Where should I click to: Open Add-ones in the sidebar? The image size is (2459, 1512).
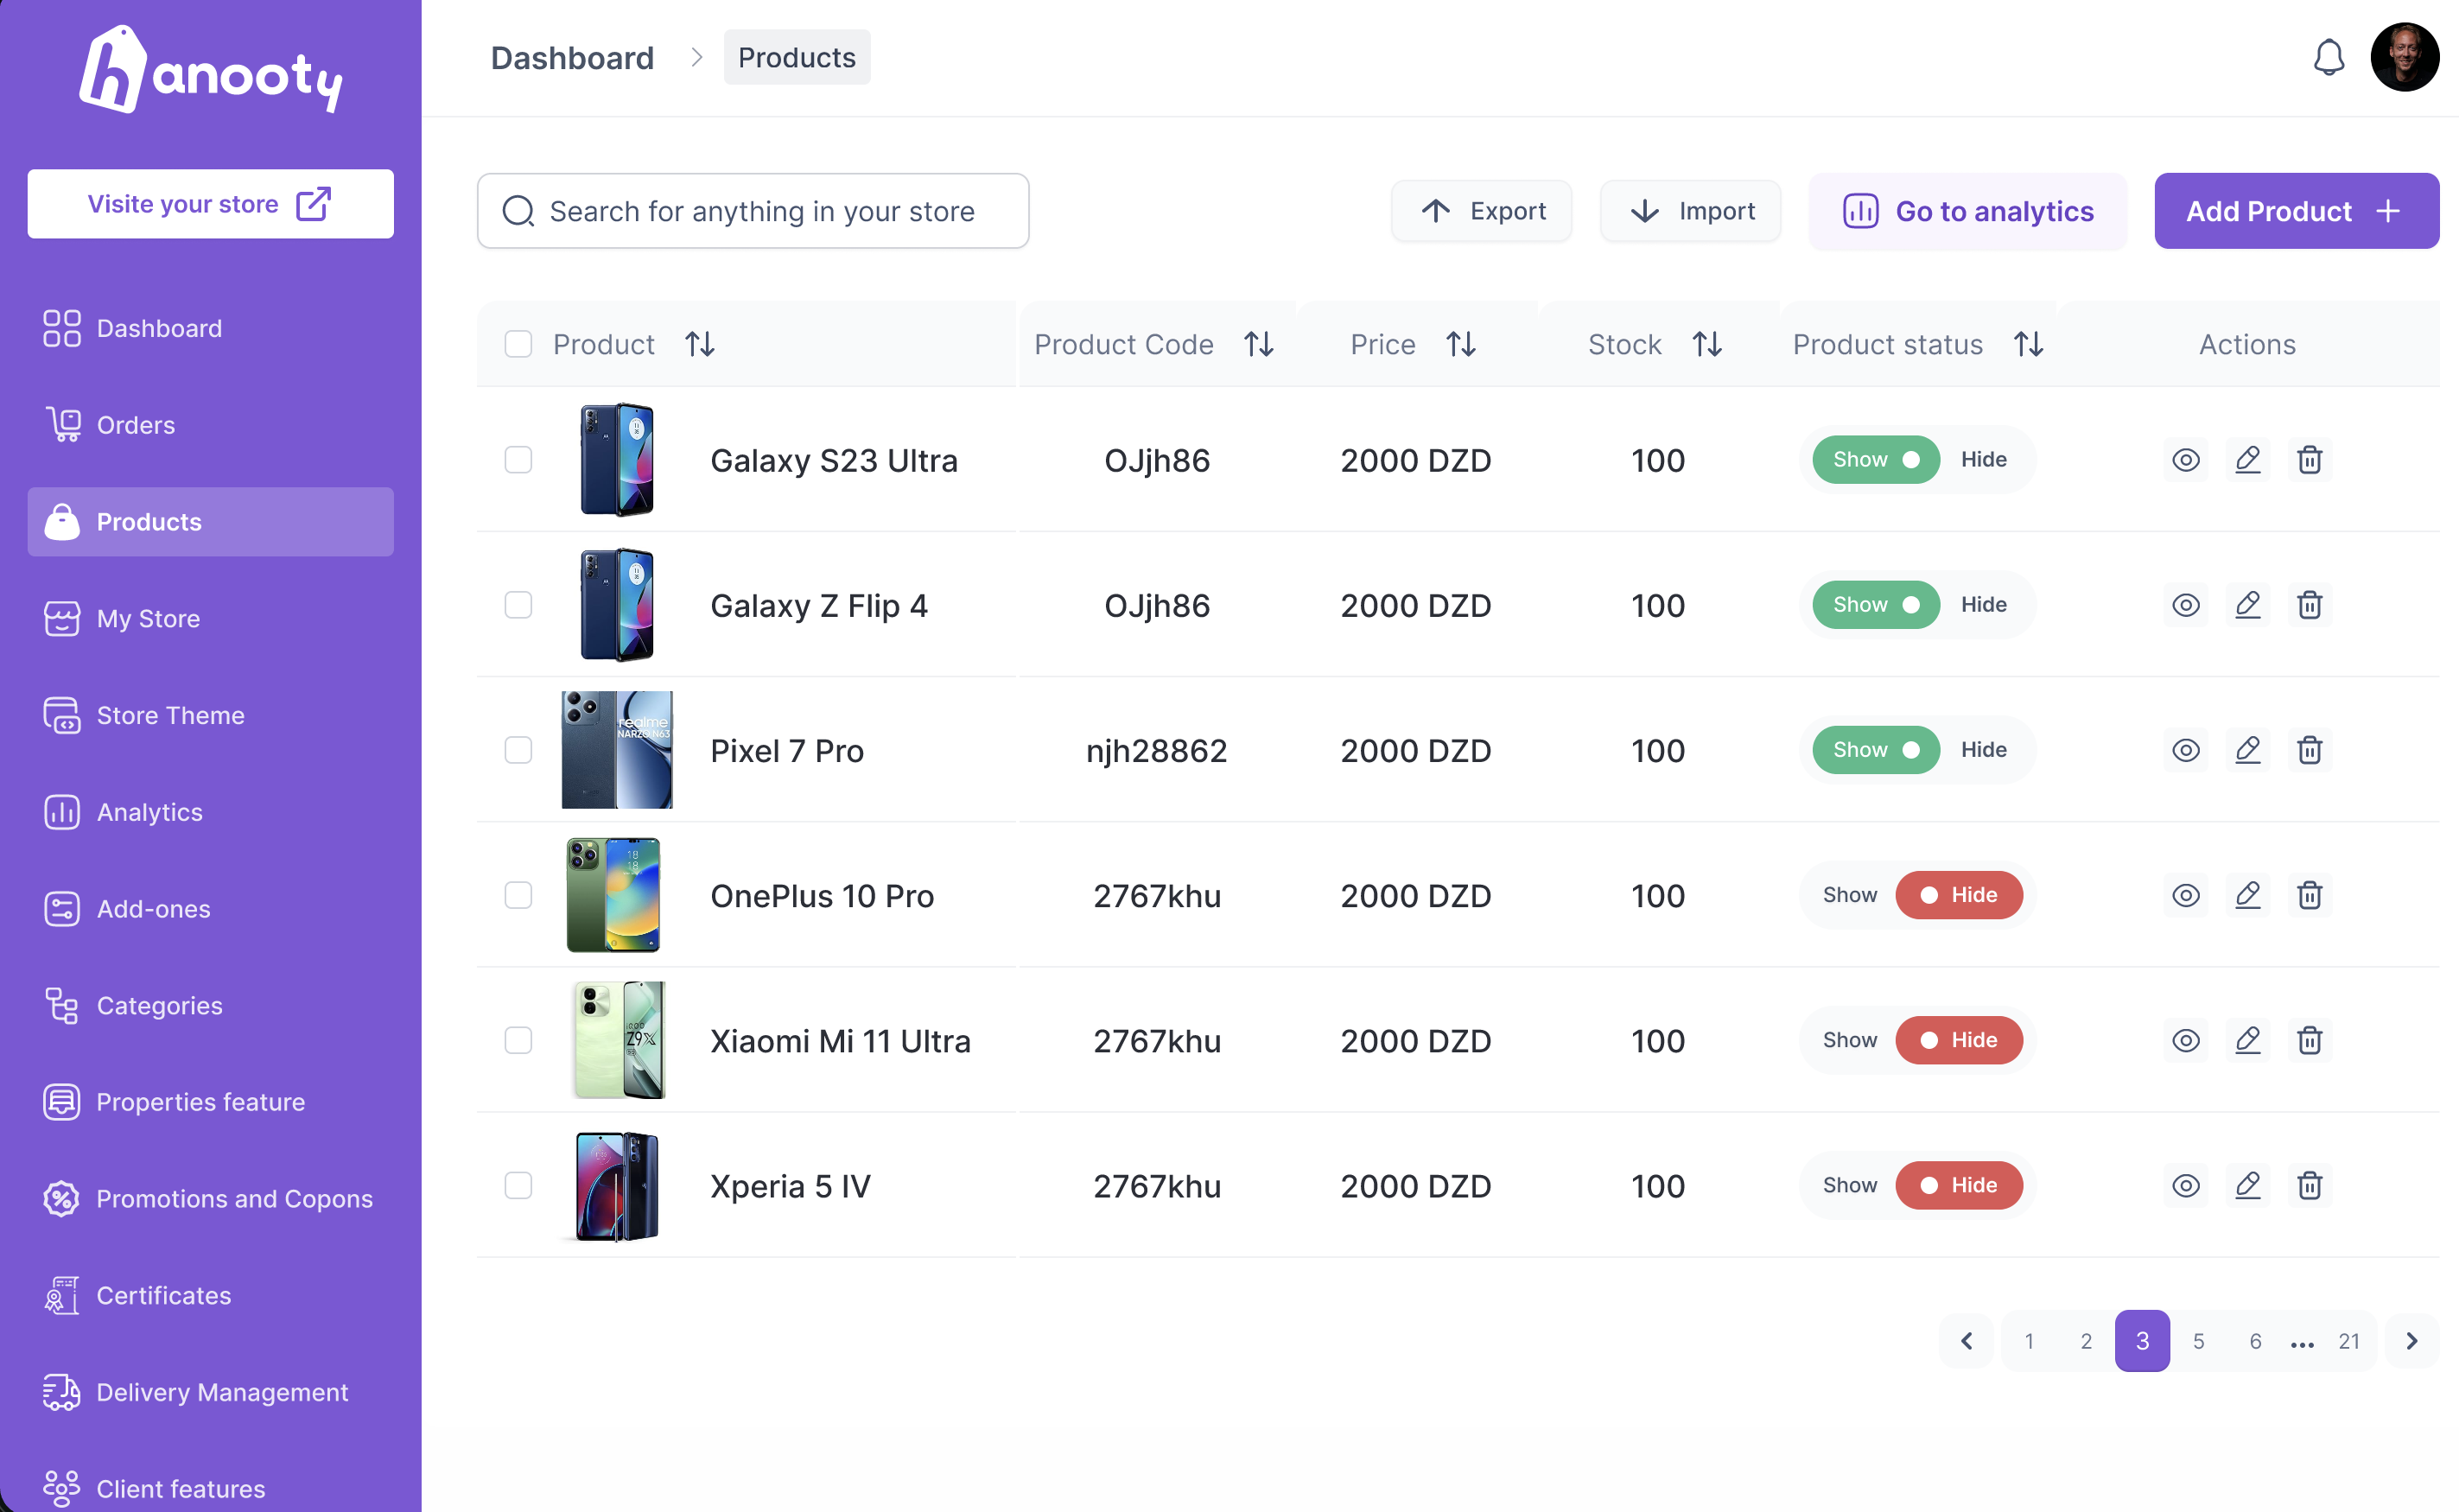[211, 909]
